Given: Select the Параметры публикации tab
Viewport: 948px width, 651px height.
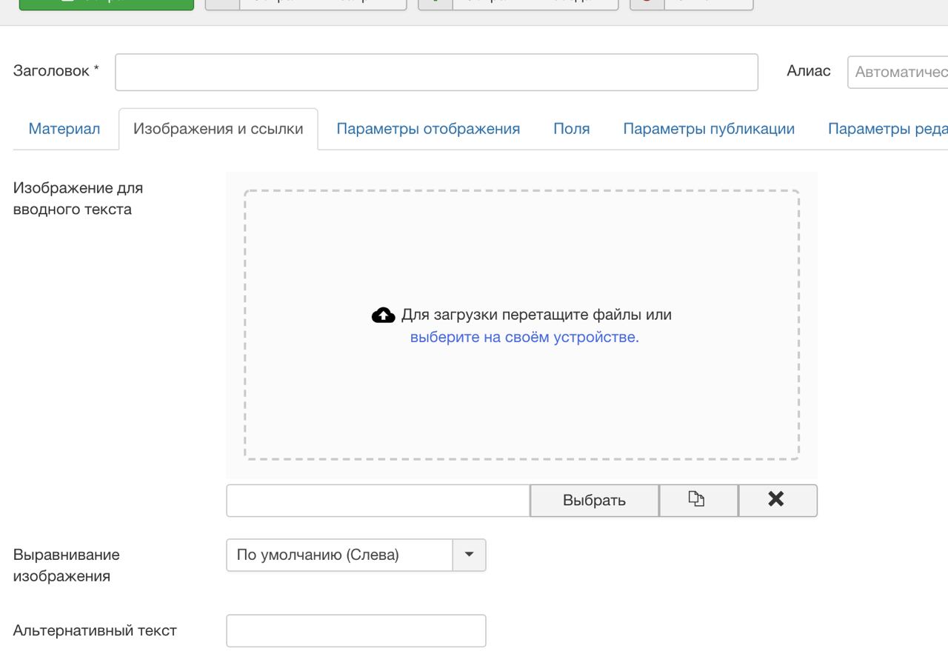Looking at the screenshot, I should pyautogui.click(x=709, y=129).
